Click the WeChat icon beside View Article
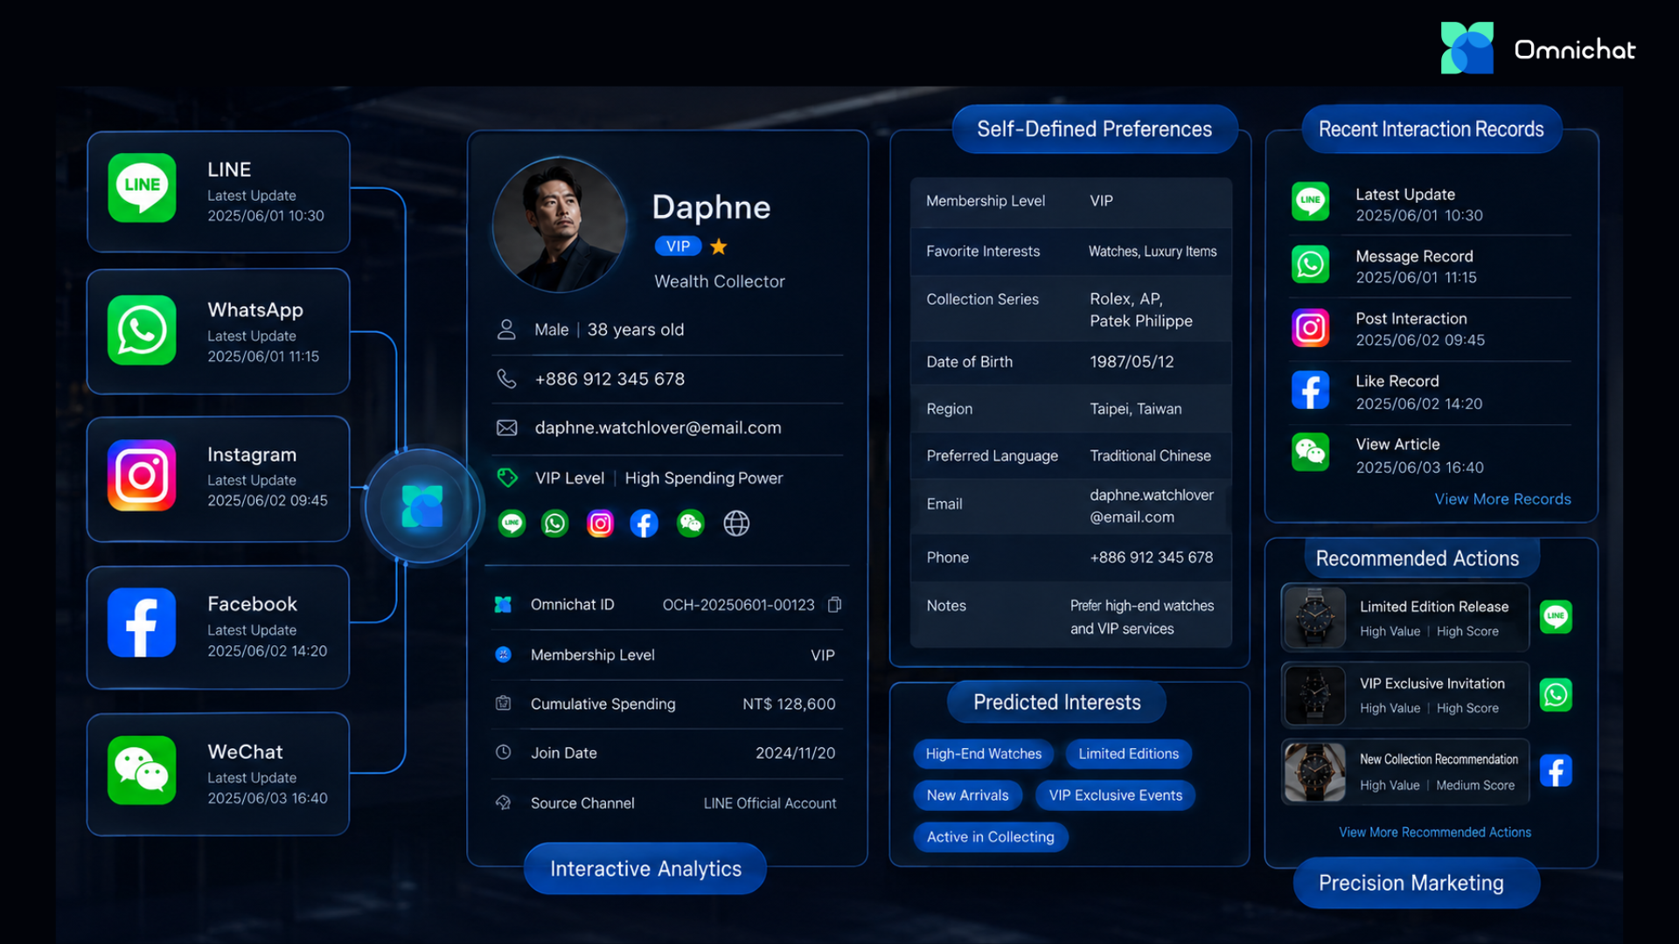The height and width of the screenshot is (944, 1679). click(x=1311, y=452)
